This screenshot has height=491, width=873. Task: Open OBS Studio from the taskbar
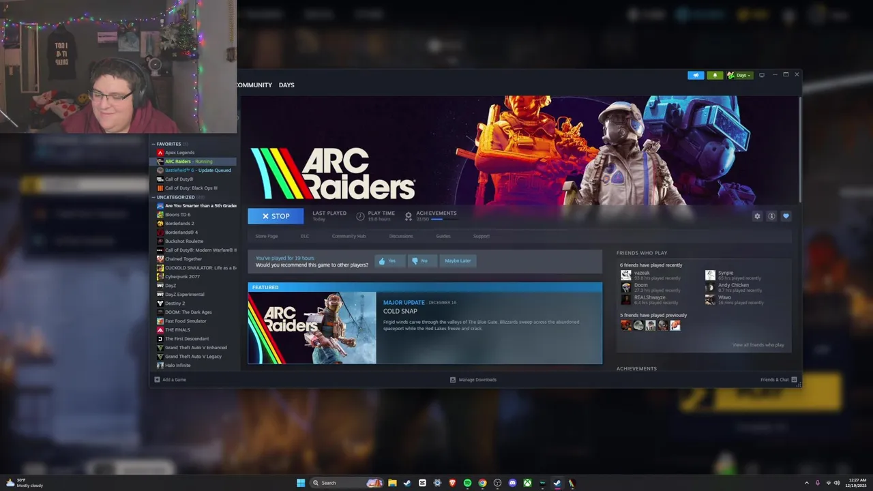click(x=497, y=483)
